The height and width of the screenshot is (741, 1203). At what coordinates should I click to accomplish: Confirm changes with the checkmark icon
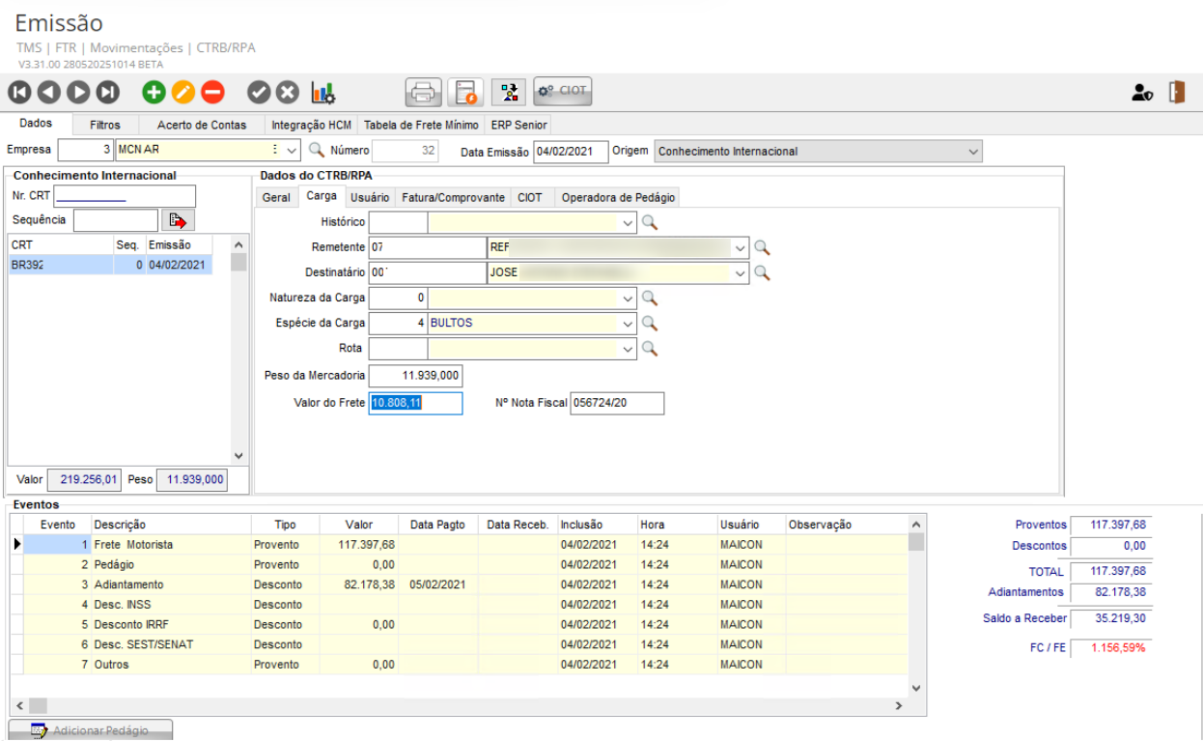tap(259, 93)
